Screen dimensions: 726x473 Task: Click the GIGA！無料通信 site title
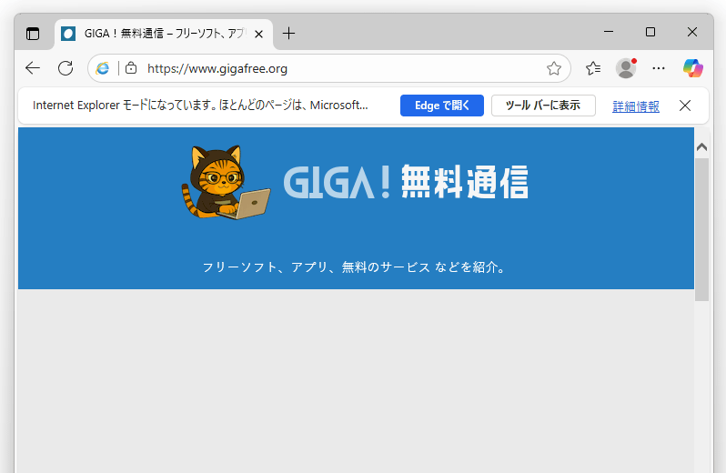point(406,182)
